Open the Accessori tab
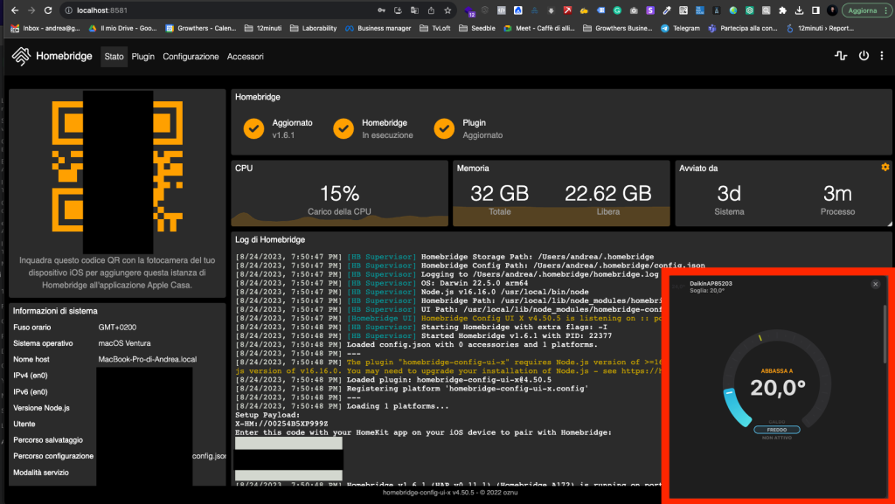Screen dimensions: 895x504 [246, 57]
